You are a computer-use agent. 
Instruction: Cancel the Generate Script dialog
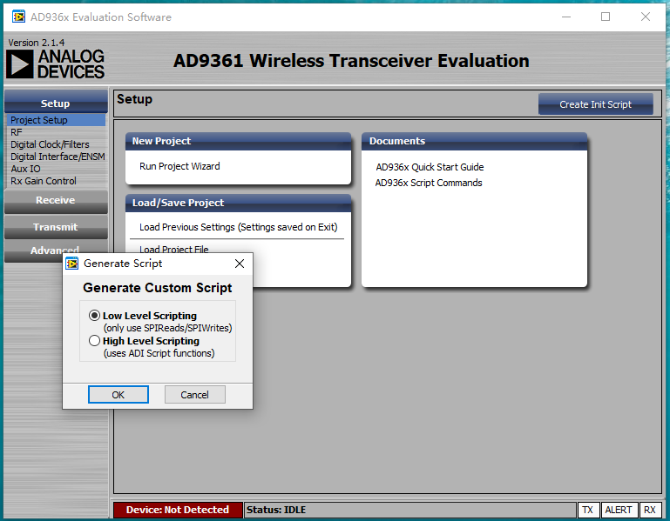click(x=195, y=395)
